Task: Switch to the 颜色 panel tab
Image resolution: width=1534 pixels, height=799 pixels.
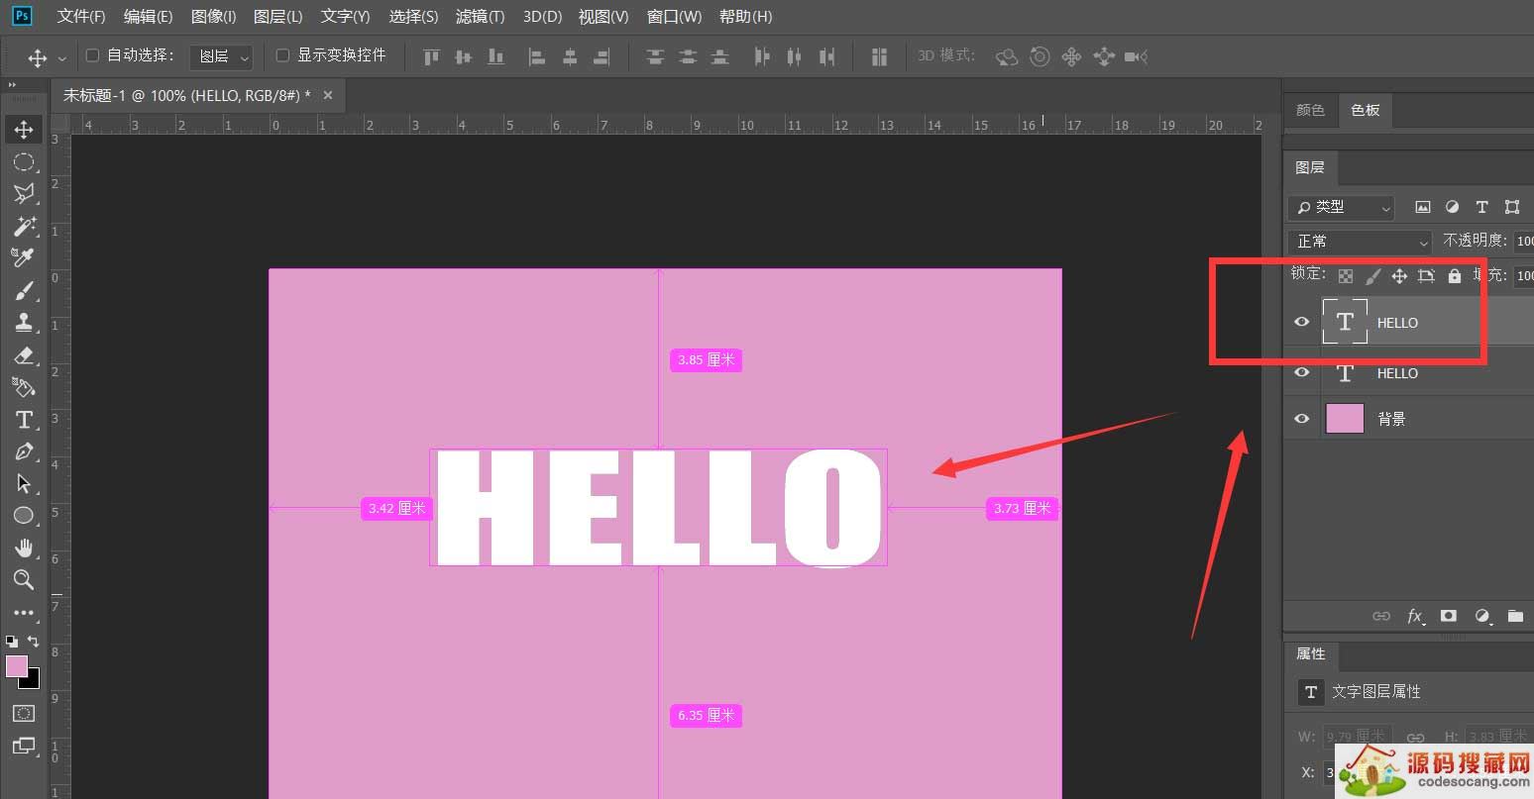Action: click(1310, 110)
